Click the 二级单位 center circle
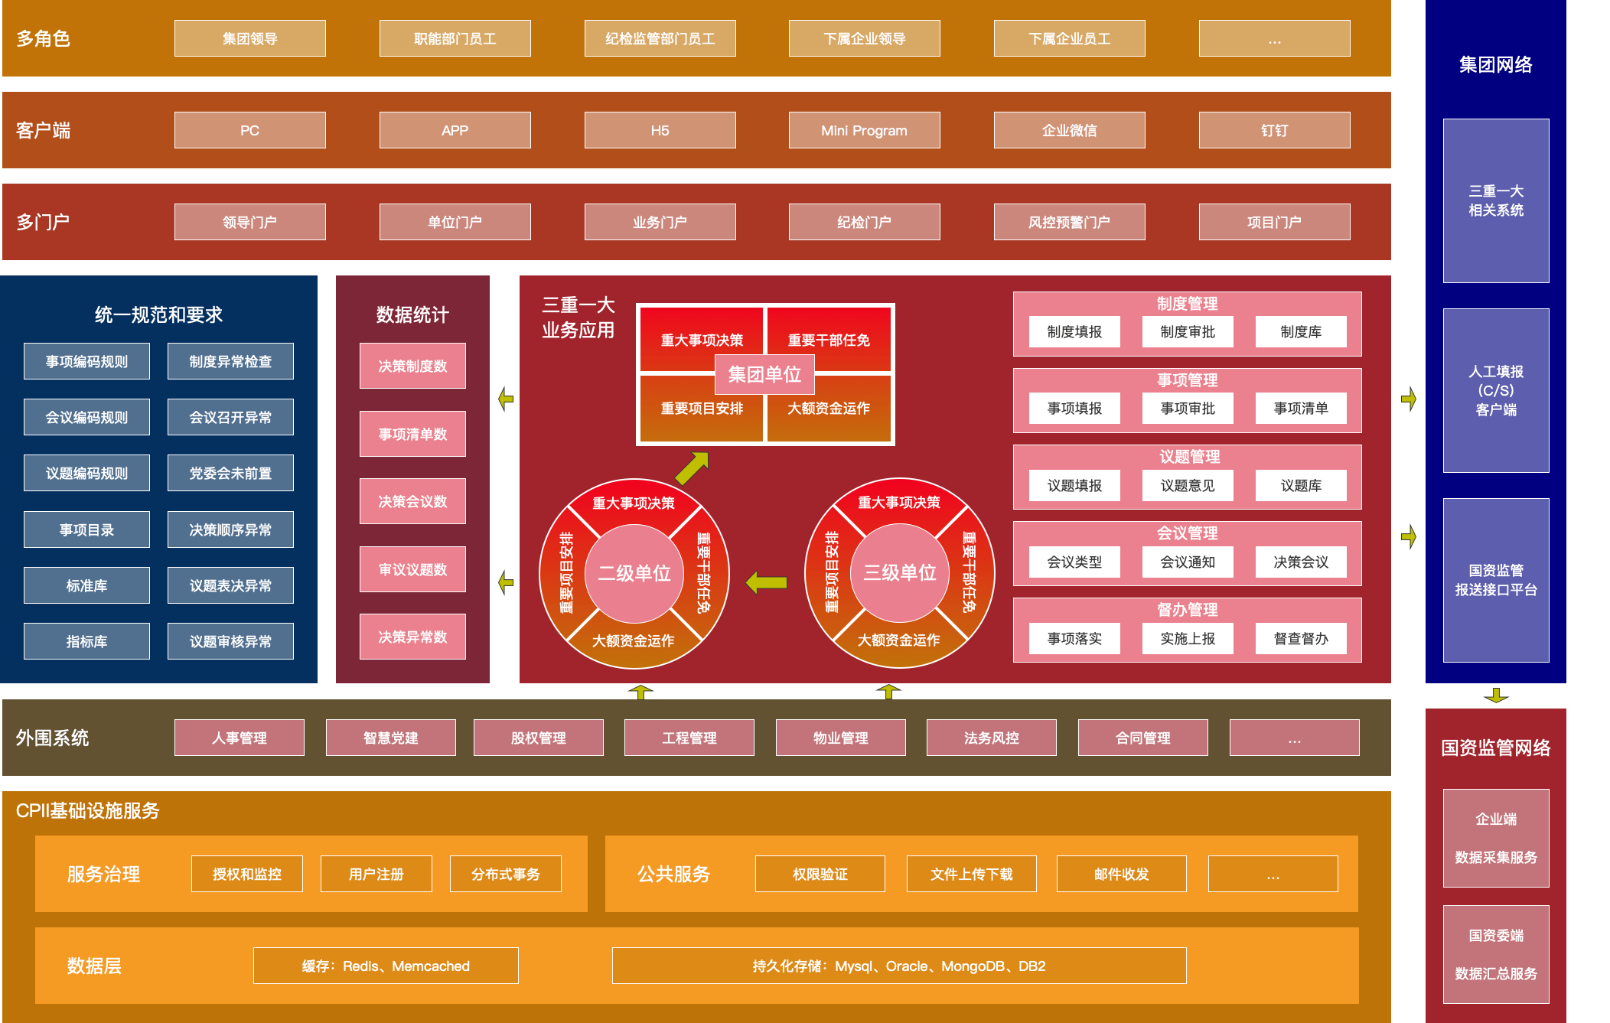Image resolution: width=1610 pixels, height=1023 pixels. click(x=634, y=573)
